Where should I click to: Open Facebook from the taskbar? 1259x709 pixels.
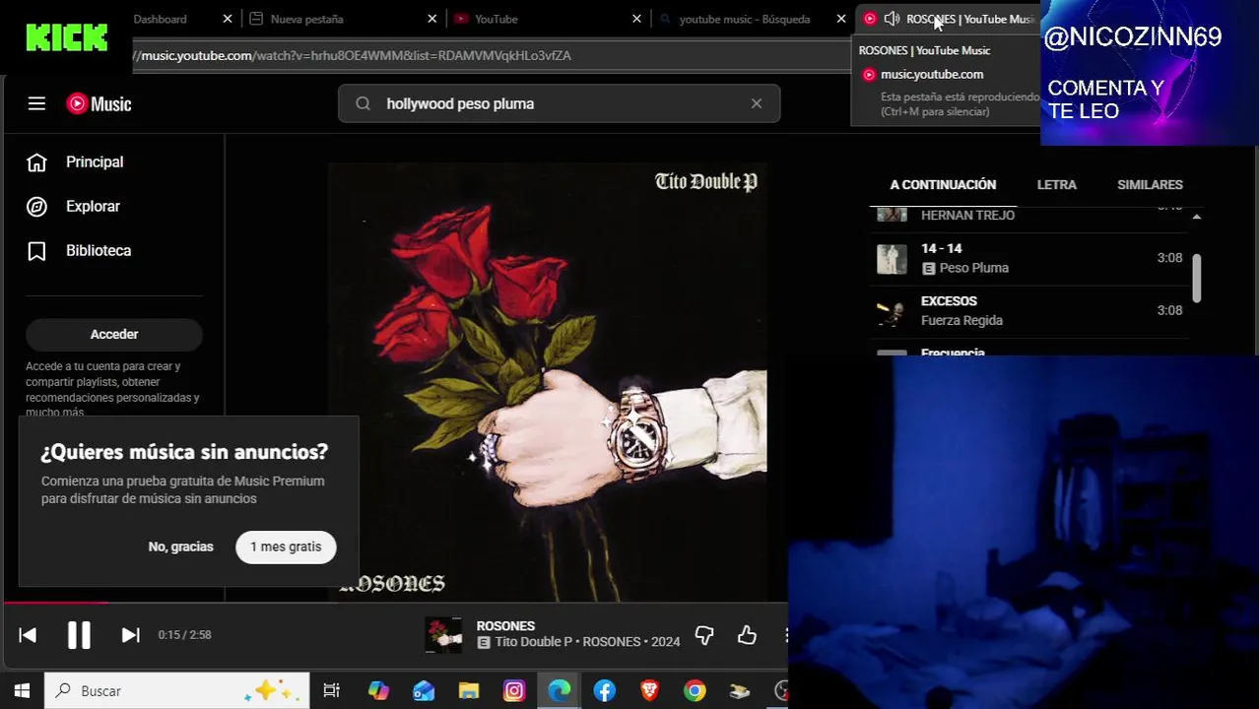(x=605, y=691)
